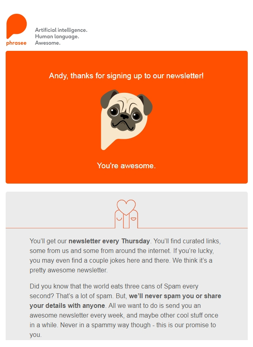Click the "pretty awesome newsletter." sentence
Screen dimensions: 253x347
tap(69, 270)
